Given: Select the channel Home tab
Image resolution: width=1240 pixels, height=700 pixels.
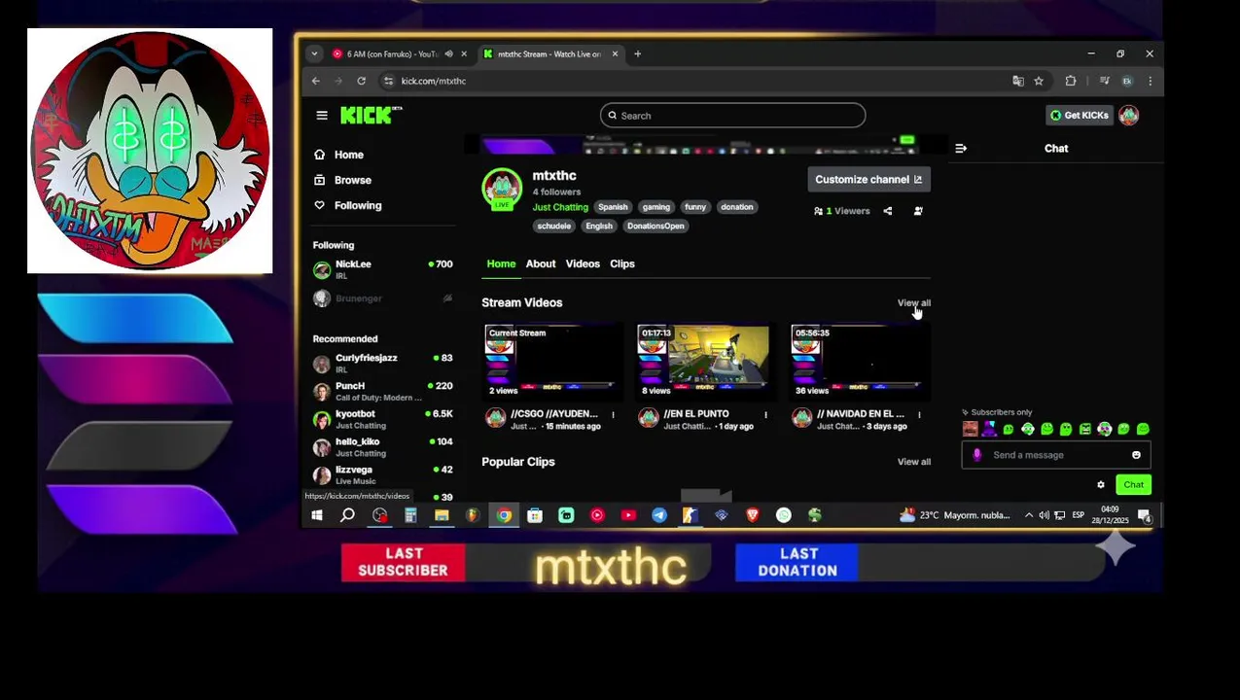Looking at the screenshot, I should pyautogui.click(x=501, y=264).
